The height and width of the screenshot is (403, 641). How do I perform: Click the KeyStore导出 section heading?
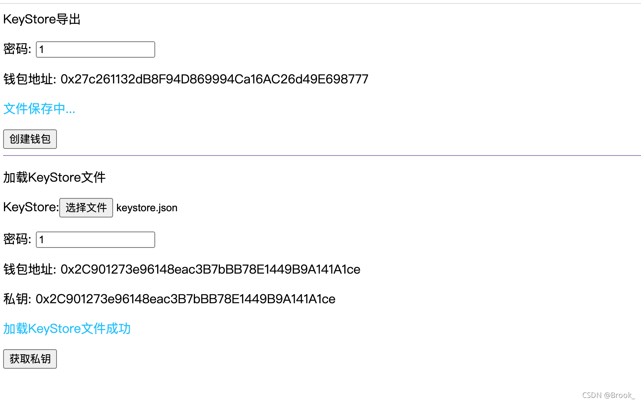point(42,19)
